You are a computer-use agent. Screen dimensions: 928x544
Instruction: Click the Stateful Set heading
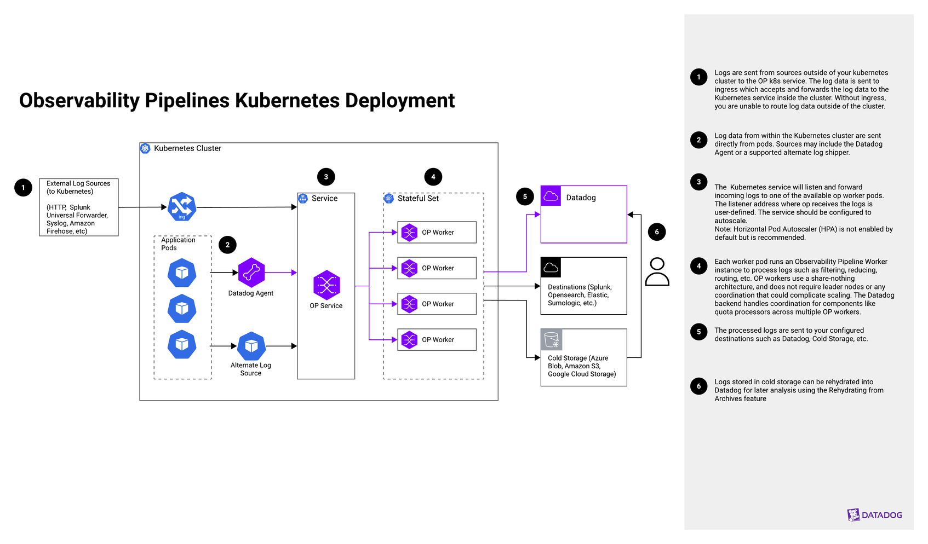pyautogui.click(x=418, y=198)
